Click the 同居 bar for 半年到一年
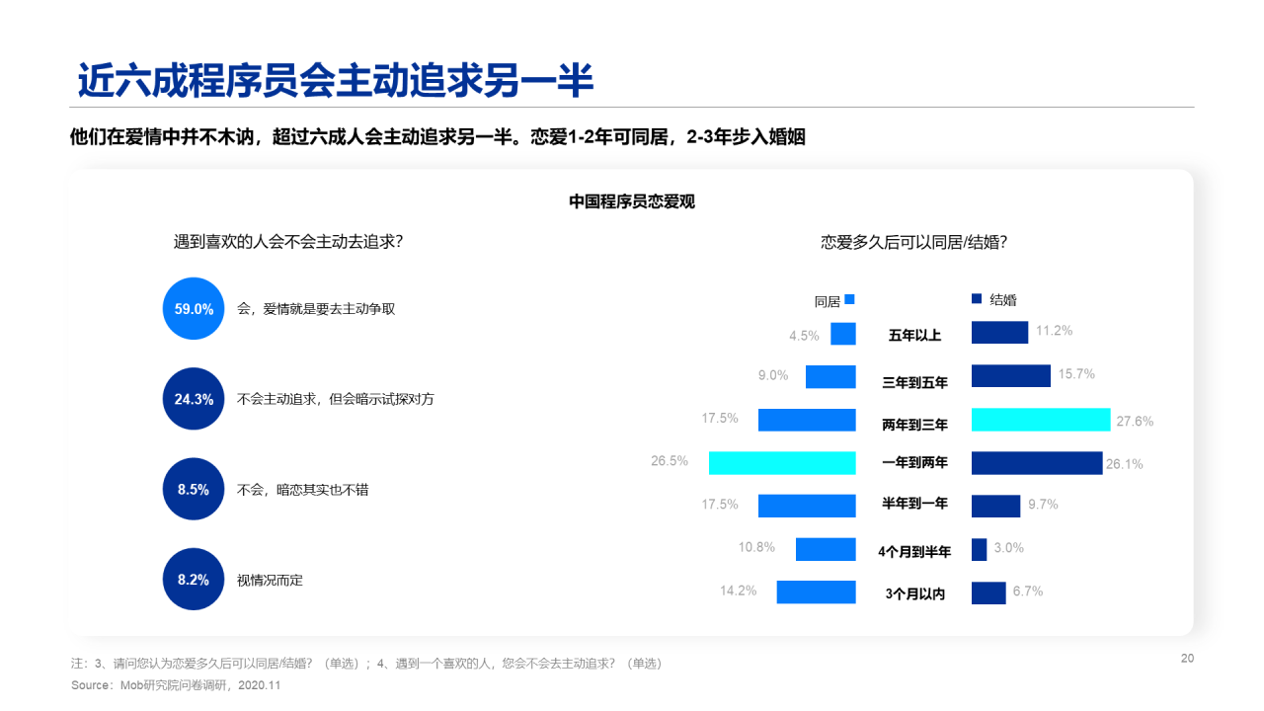The height and width of the screenshot is (711, 1264). pos(807,506)
